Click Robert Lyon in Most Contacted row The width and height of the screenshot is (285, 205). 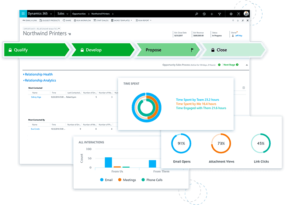pyautogui.click(x=71, y=97)
